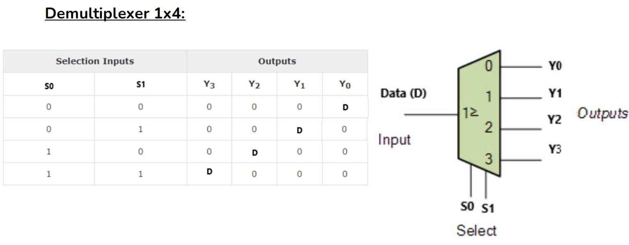This screenshot has width=629, height=245.
Task: Click the italic Outputs label
Action: click(602, 113)
